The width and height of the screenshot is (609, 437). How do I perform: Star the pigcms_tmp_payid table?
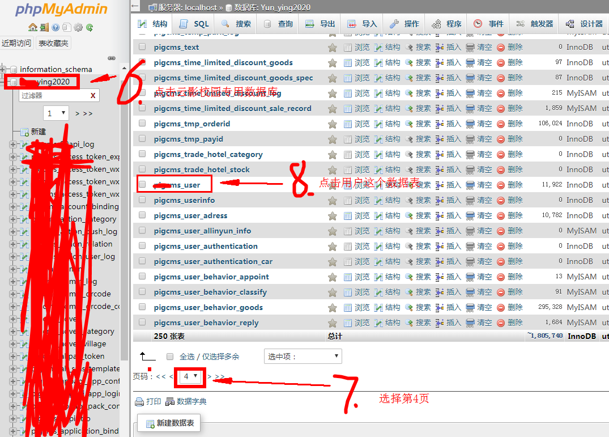pyautogui.click(x=333, y=139)
